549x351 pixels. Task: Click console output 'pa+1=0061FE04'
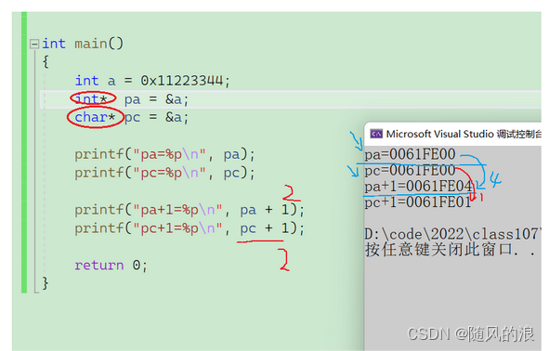(418, 186)
